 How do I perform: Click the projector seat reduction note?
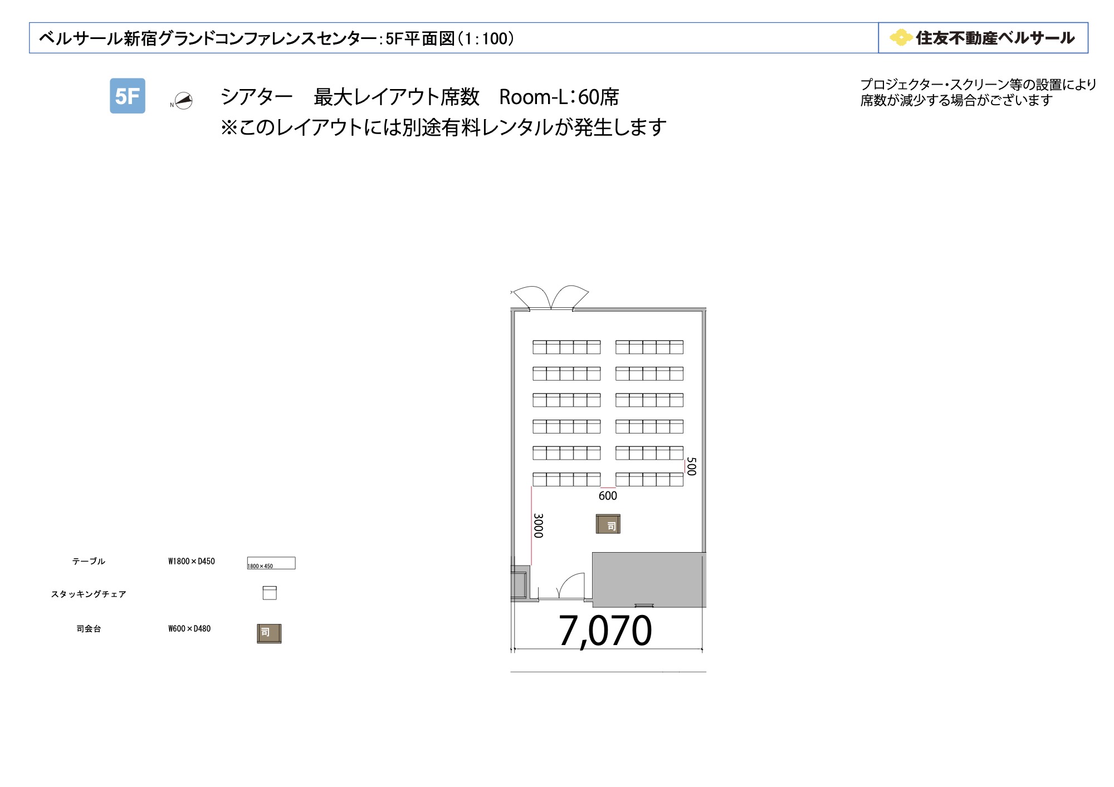pos(978,92)
